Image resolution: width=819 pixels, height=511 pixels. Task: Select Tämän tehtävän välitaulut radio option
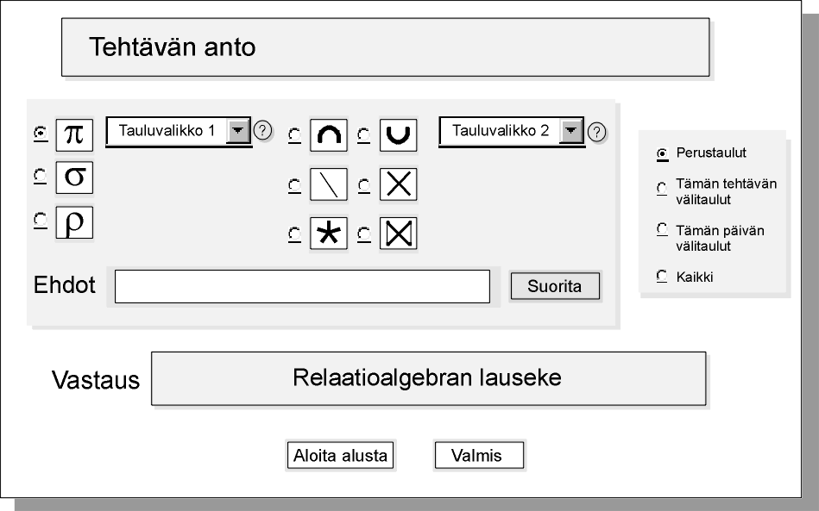click(x=662, y=188)
